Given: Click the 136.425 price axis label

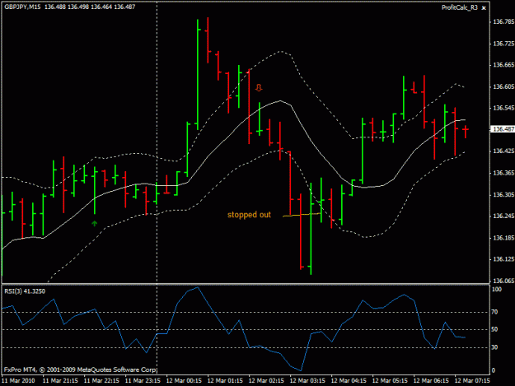Looking at the screenshot, I should click(x=503, y=151).
